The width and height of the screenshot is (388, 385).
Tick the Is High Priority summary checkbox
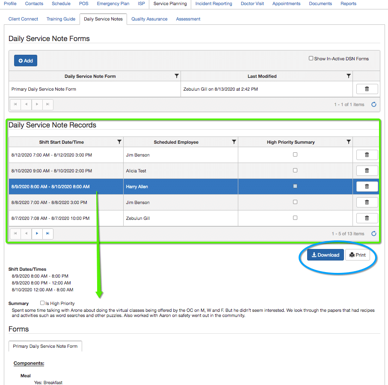(42, 303)
